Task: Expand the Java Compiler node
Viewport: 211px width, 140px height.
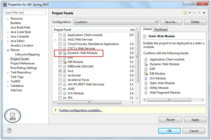Action: click(x=8, y=37)
